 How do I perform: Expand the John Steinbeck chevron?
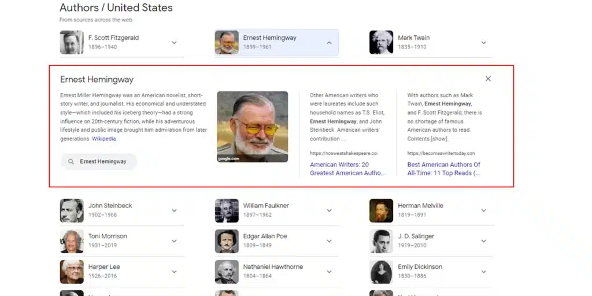point(174,210)
